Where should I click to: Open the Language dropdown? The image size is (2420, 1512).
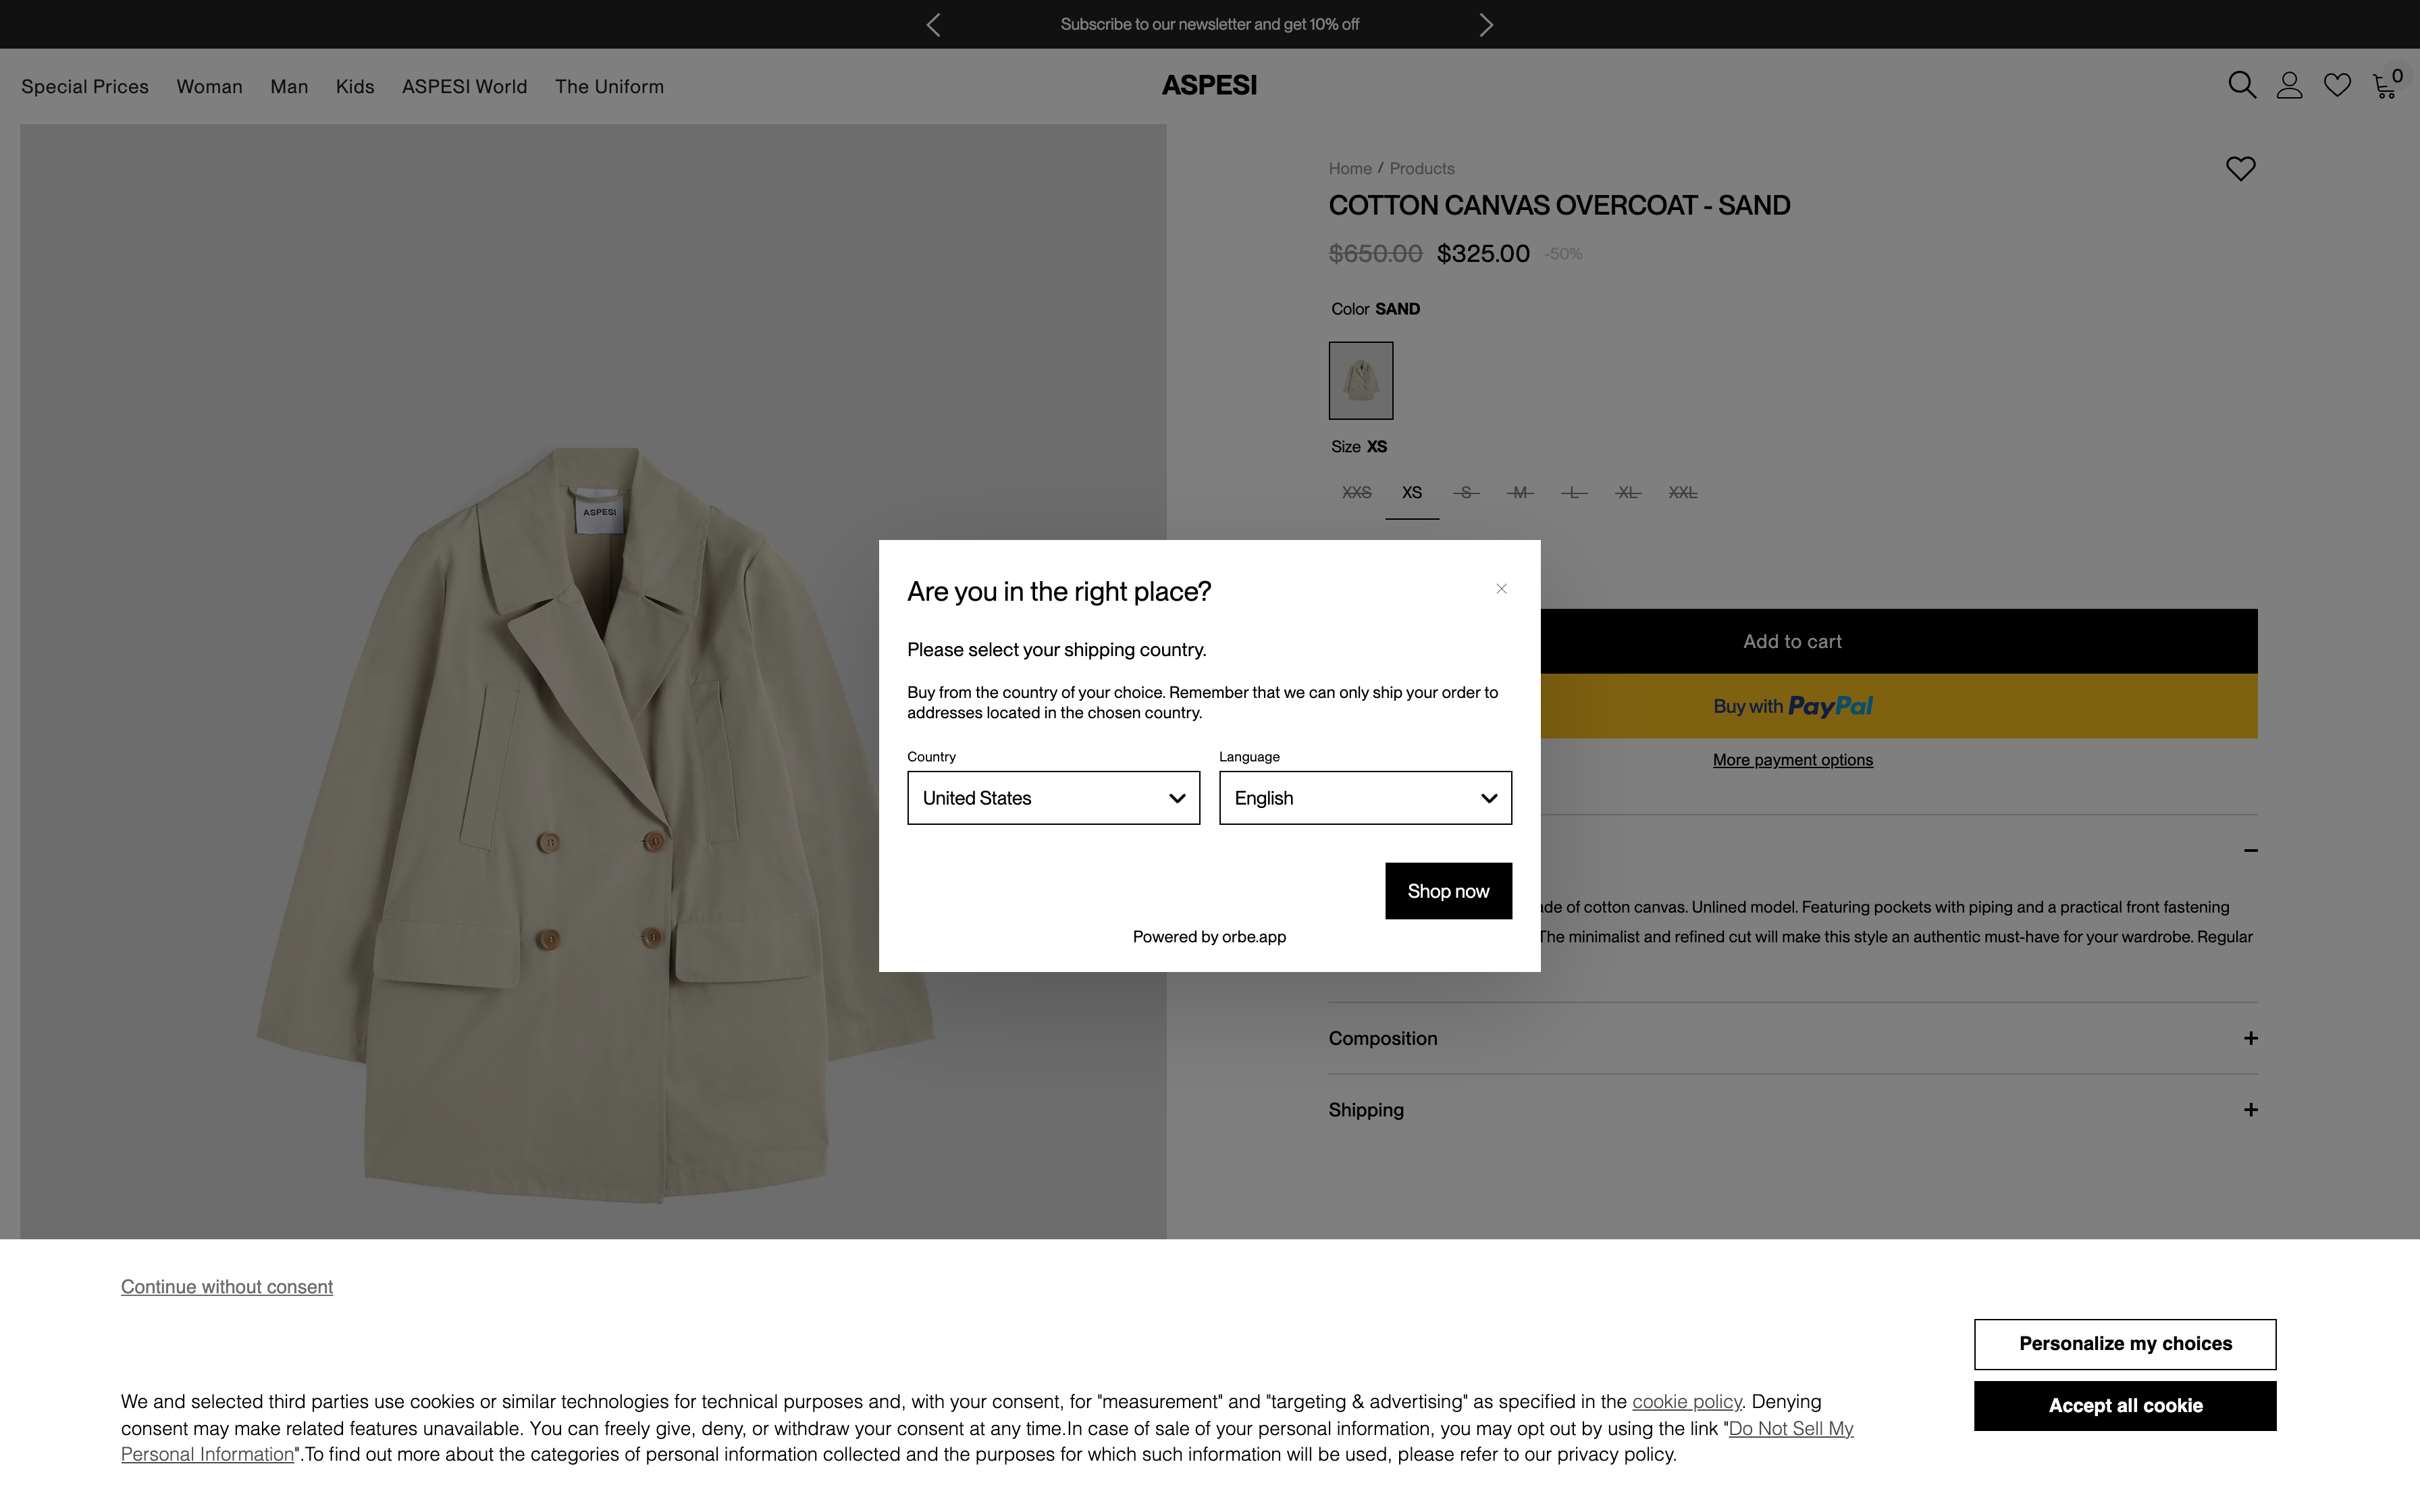pyautogui.click(x=1365, y=798)
